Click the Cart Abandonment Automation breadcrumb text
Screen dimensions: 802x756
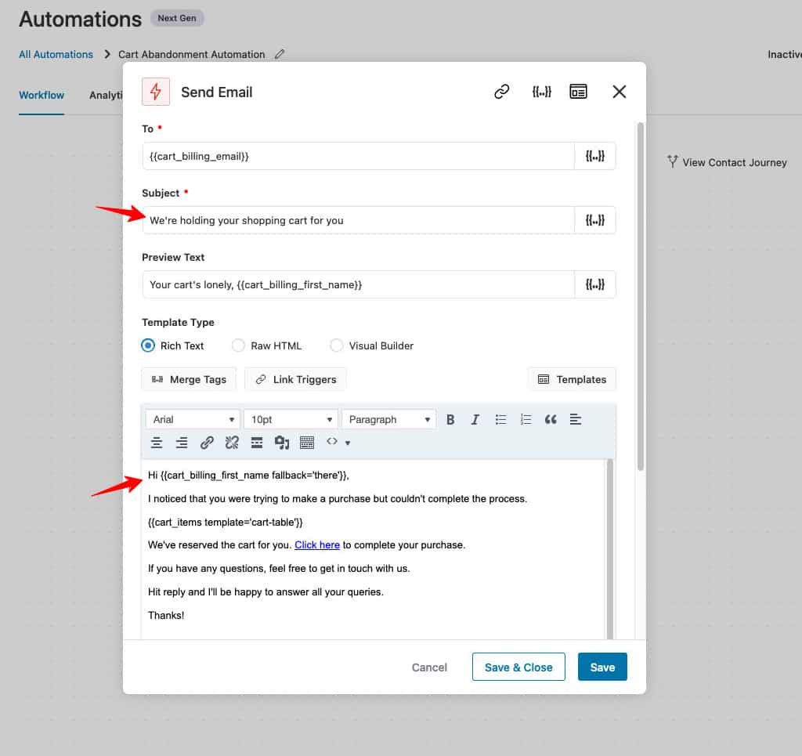pos(191,54)
